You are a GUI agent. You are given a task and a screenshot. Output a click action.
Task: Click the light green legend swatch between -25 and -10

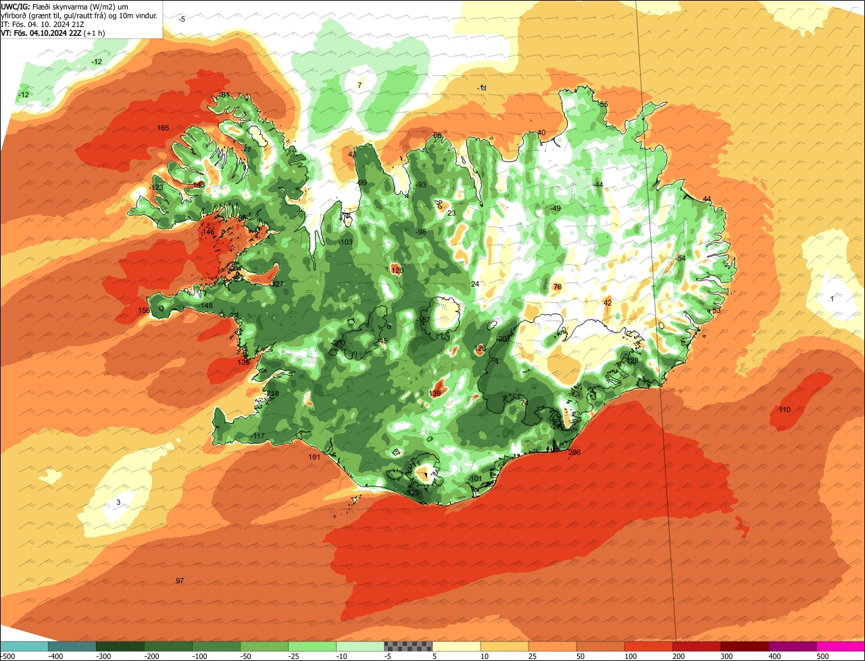pyautogui.click(x=312, y=646)
